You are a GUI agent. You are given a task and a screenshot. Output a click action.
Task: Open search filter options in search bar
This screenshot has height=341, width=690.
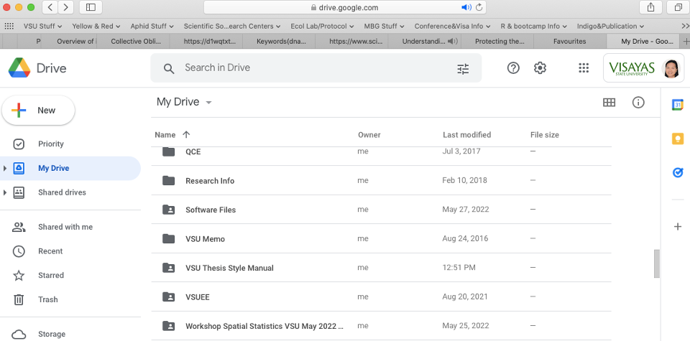click(x=463, y=69)
